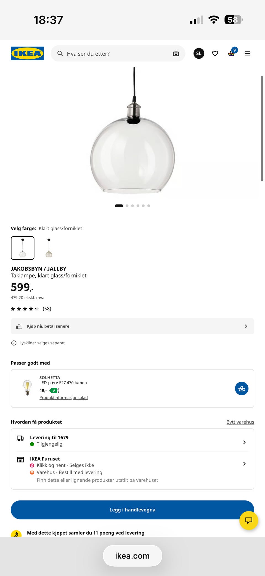Focus the Hva ser du etter search field
The width and height of the screenshot is (265, 576).
[x=118, y=53]
